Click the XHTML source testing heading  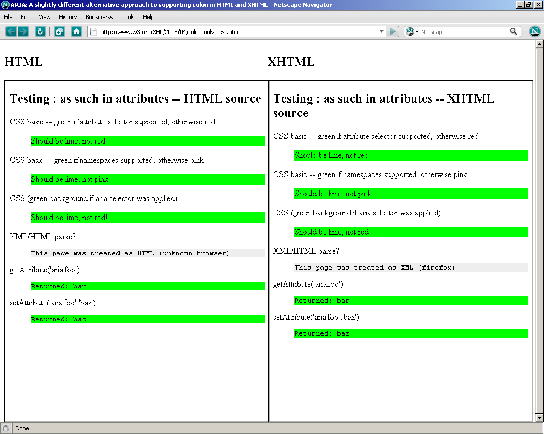coord(384,106)
